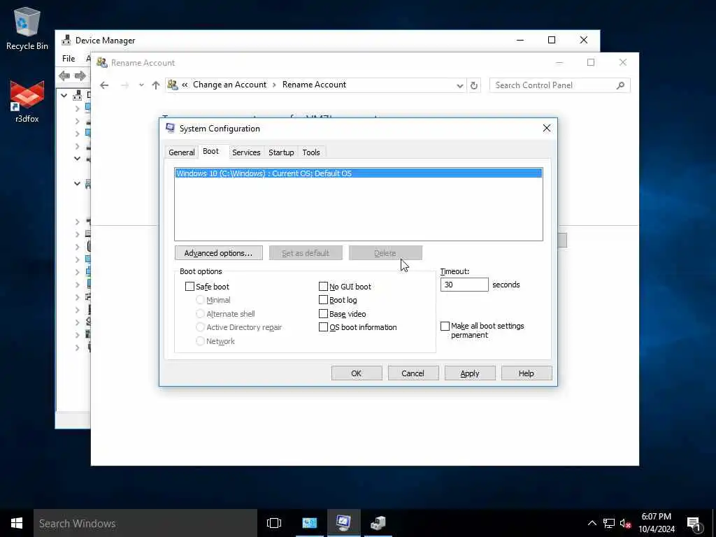The width and height of the screenshot is (716, 537).
Task: Click the Rename Account breadcrumb
Action: click(314, 85)
